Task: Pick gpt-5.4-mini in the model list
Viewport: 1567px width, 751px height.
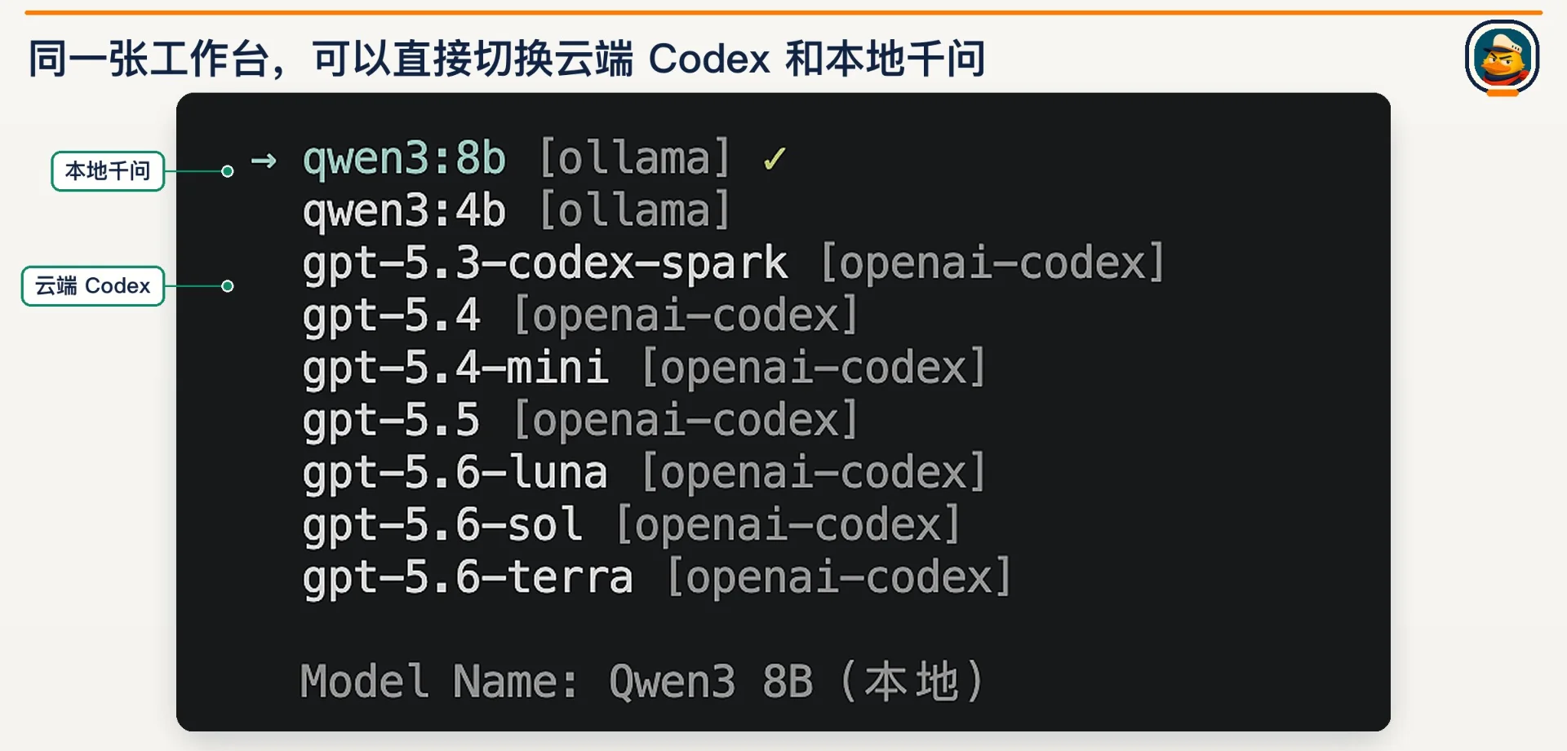Action: (644, 368)
